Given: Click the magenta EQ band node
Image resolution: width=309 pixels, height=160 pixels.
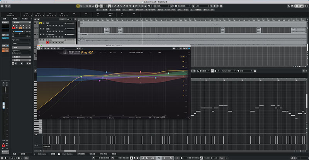Looking at the screenshot, I should 100,81.
